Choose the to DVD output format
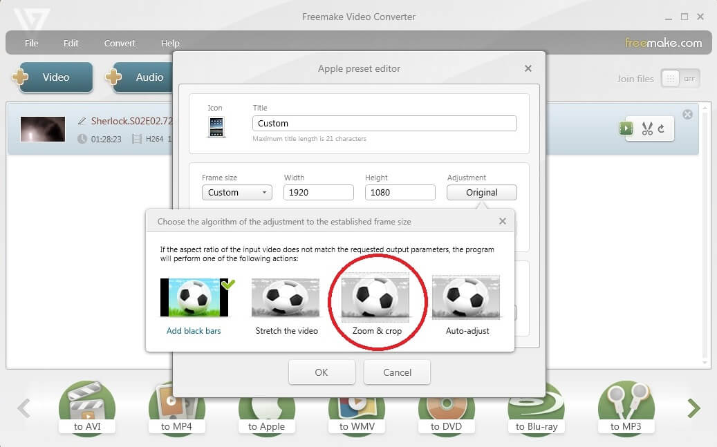The height and width of the screenshot is (447, 717). [x=446, y=416]
